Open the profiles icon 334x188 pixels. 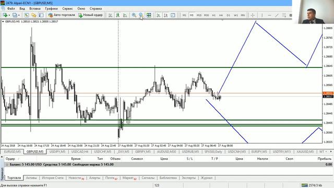pos(15,15)
